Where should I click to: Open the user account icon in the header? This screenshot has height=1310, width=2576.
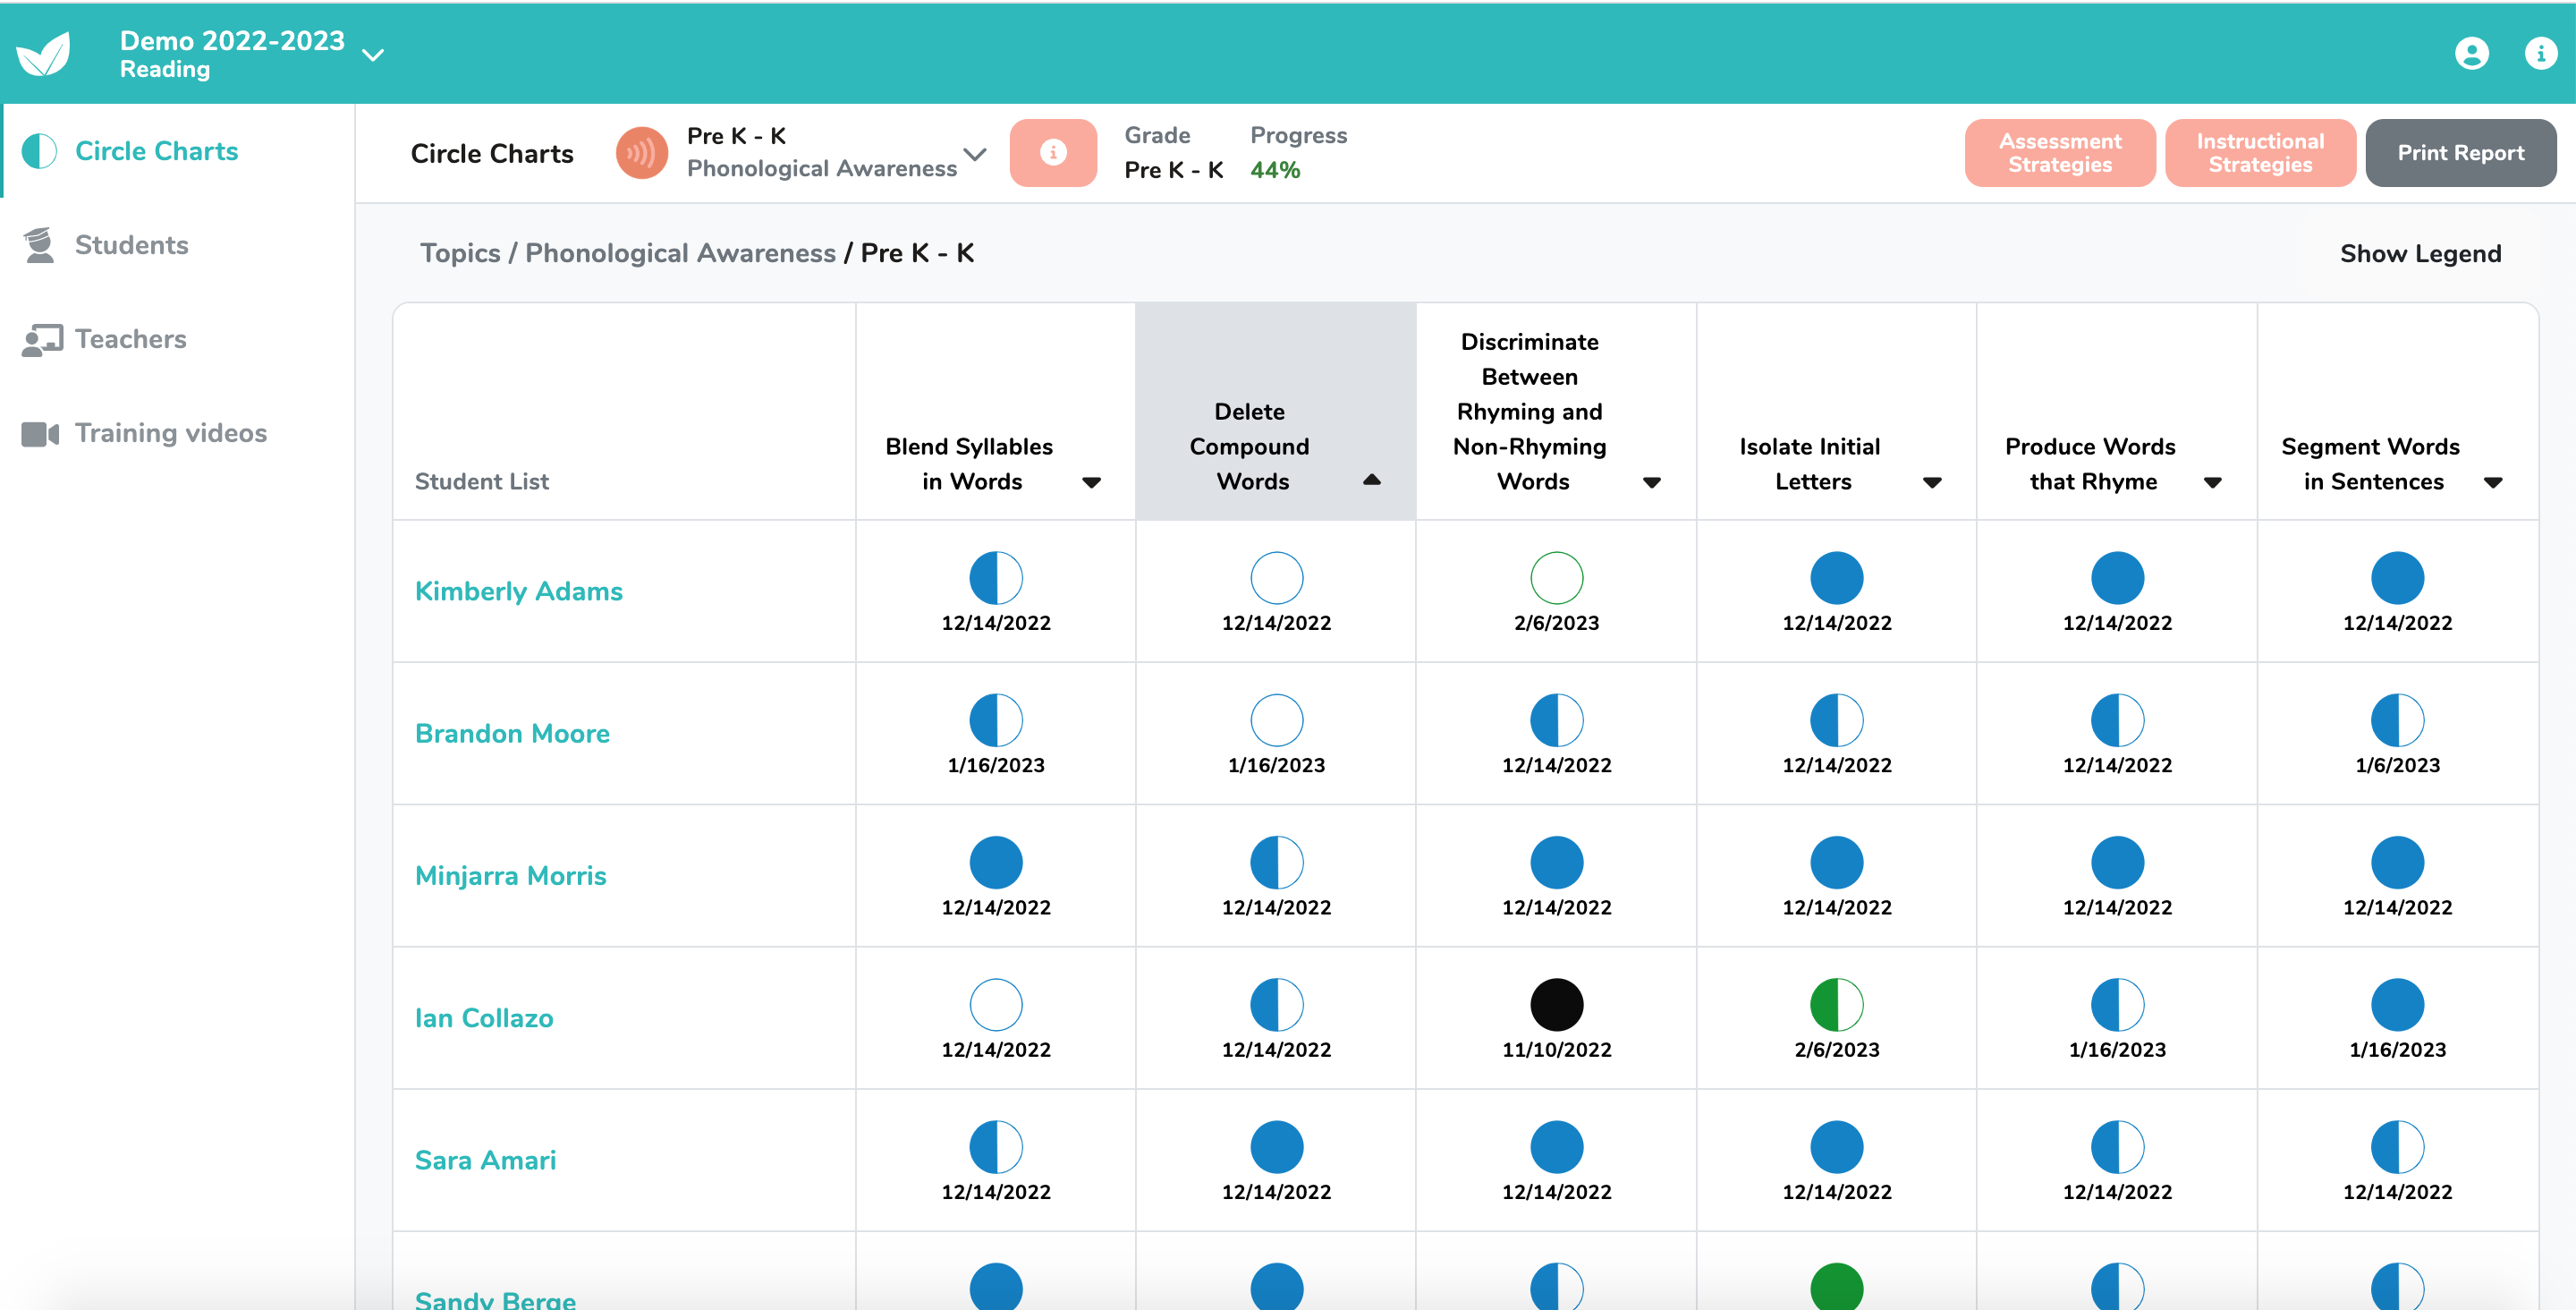[2472, 53]
